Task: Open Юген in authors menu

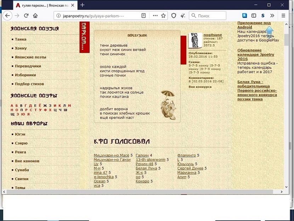Action: click(x=20, y=134)
